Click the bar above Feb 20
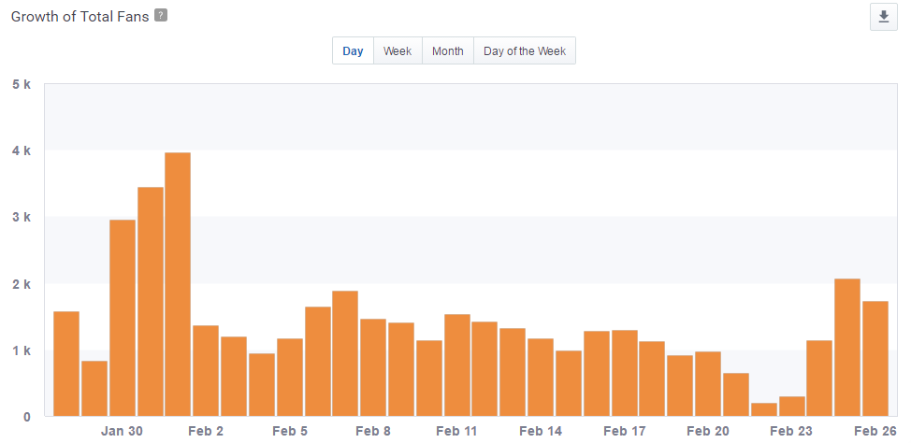911x443 pixels. point(708,383)
